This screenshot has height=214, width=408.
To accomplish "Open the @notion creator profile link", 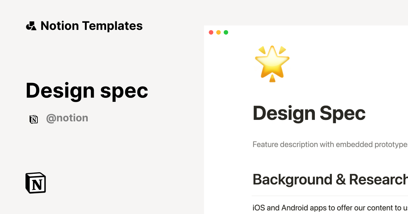I will (67, 118).
